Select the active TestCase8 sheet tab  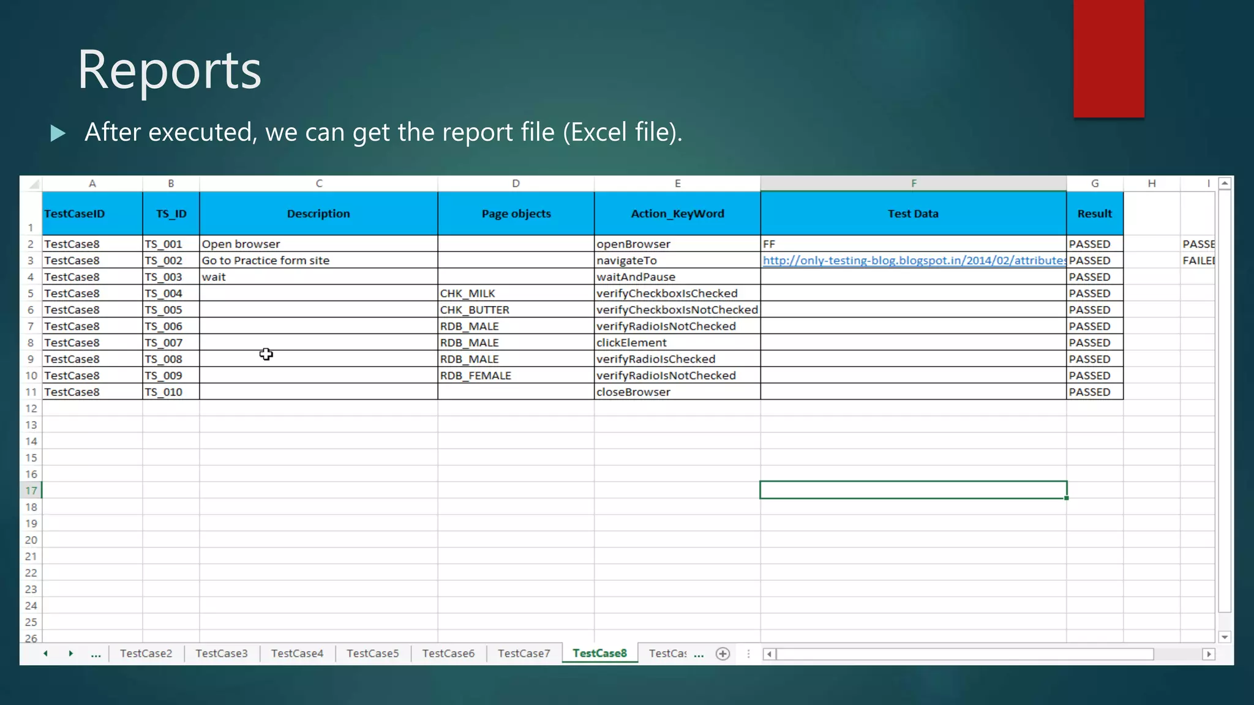pyautogui.click(x=599, y=653)
